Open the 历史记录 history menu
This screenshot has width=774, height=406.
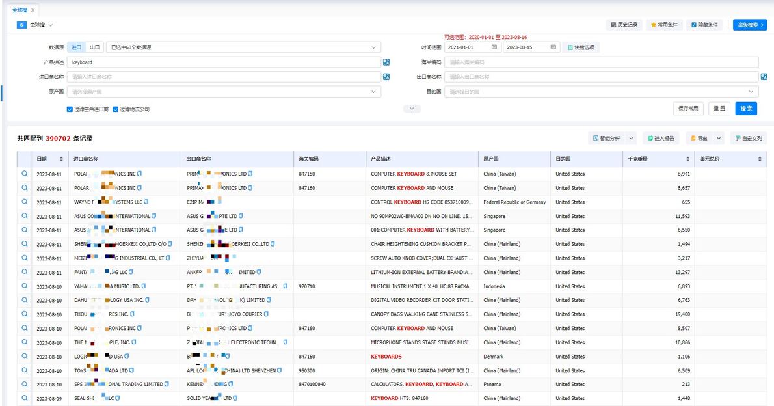coord(624,25)
